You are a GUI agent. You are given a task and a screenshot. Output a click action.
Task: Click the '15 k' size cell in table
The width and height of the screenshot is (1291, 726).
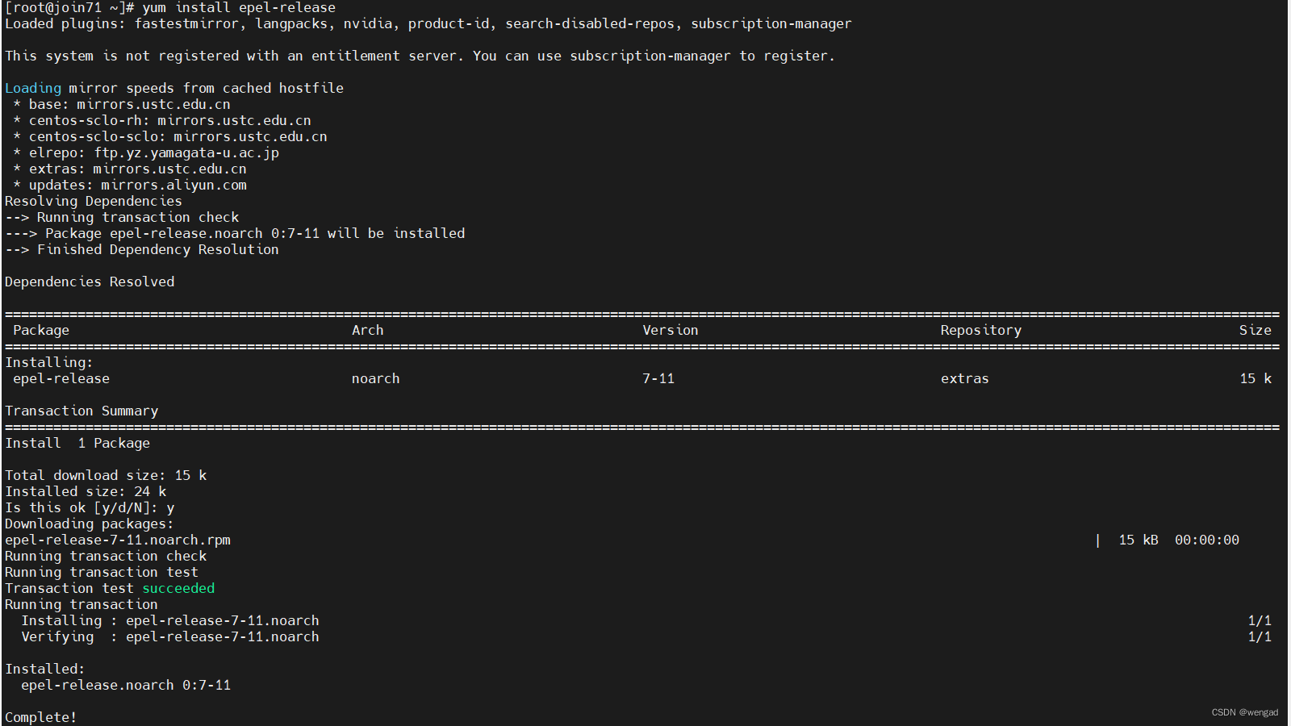[1255, 379]
